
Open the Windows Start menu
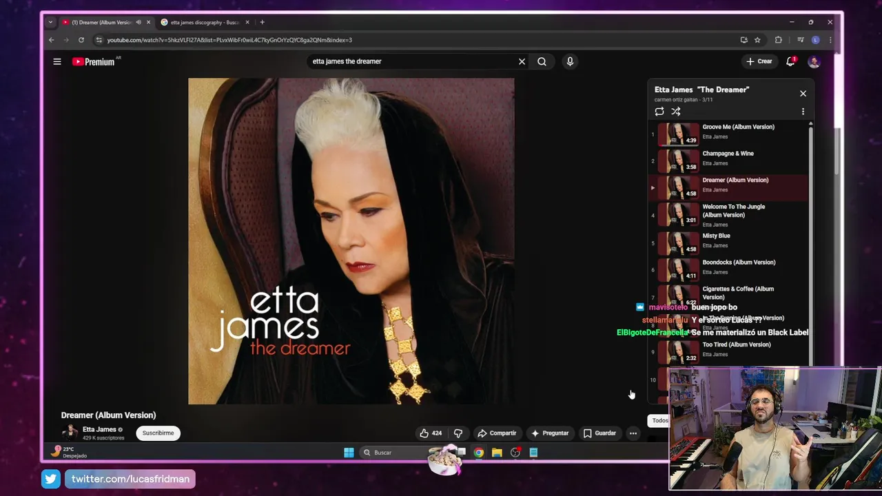[349, 453]
